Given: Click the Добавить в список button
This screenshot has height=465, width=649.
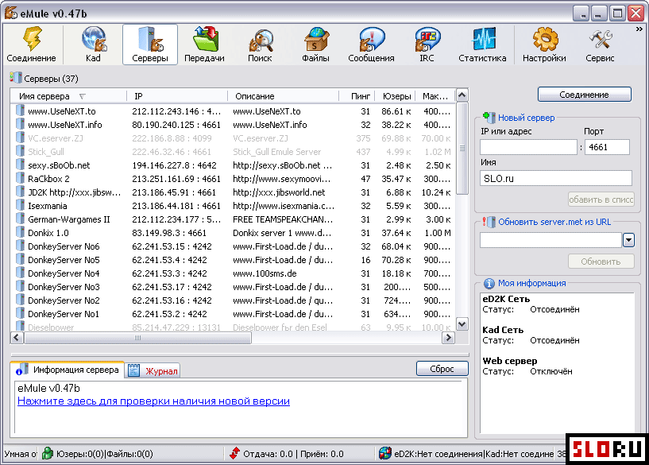Looking at the screenshot, I should click(601, 200).
